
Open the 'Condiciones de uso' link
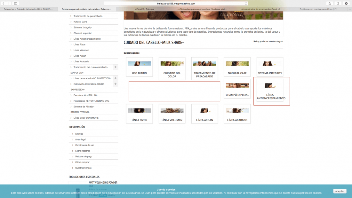point(84,145)
